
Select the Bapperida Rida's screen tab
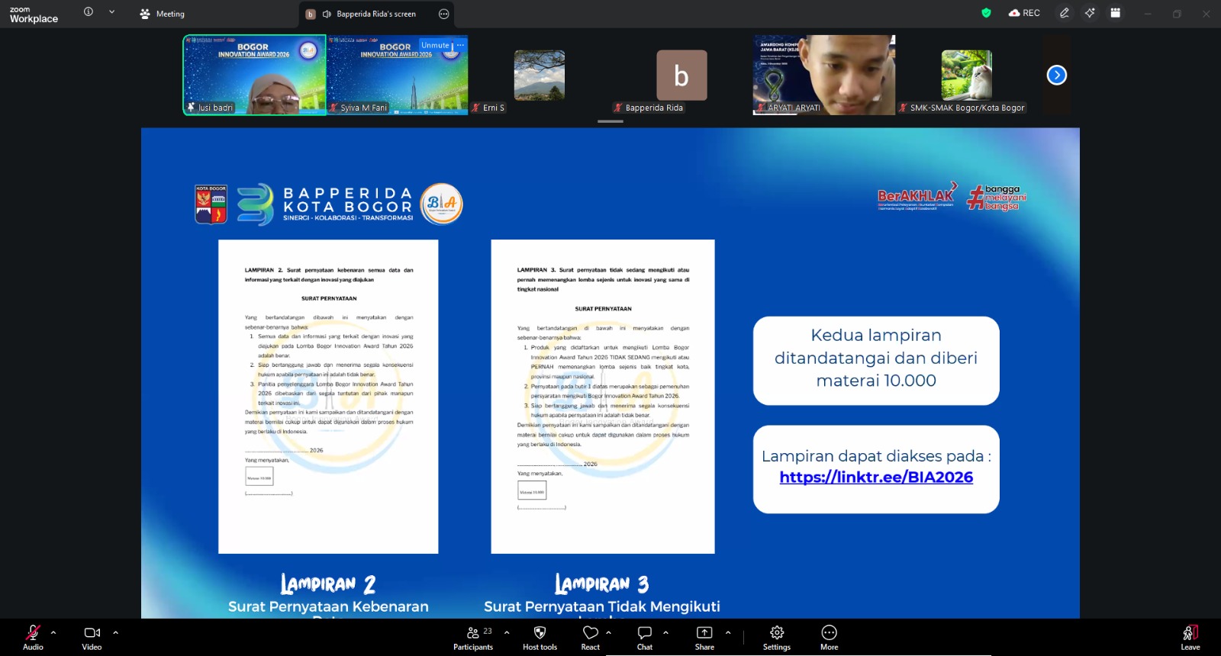tap(376, 14)
